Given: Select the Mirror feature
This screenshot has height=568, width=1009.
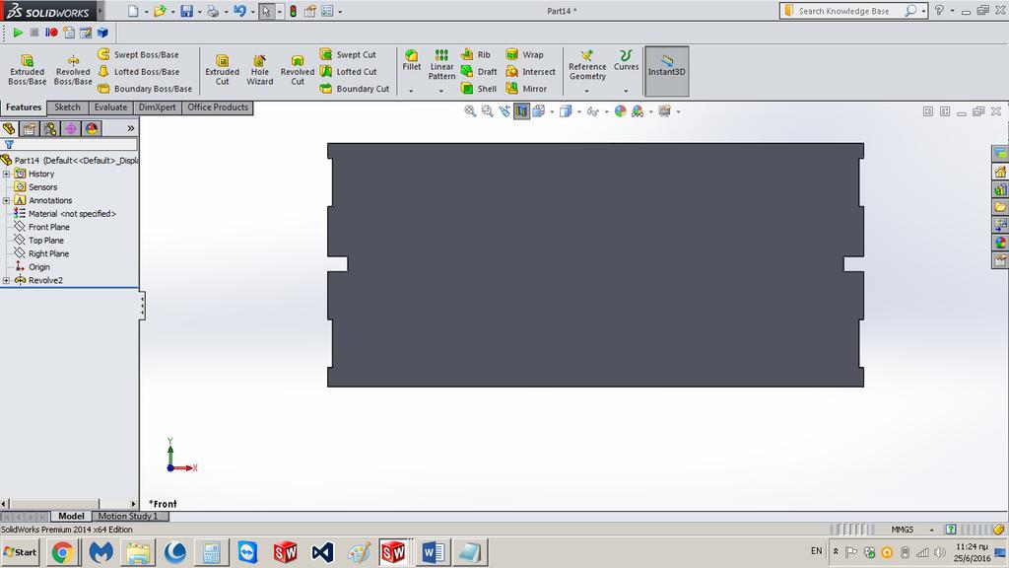Looking at the screenshot, I should 526,88.
